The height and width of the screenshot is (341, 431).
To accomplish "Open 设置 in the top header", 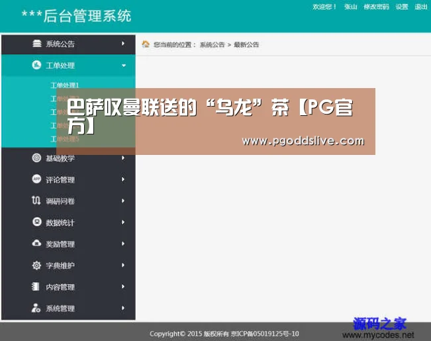I will [x=402, y=7].
